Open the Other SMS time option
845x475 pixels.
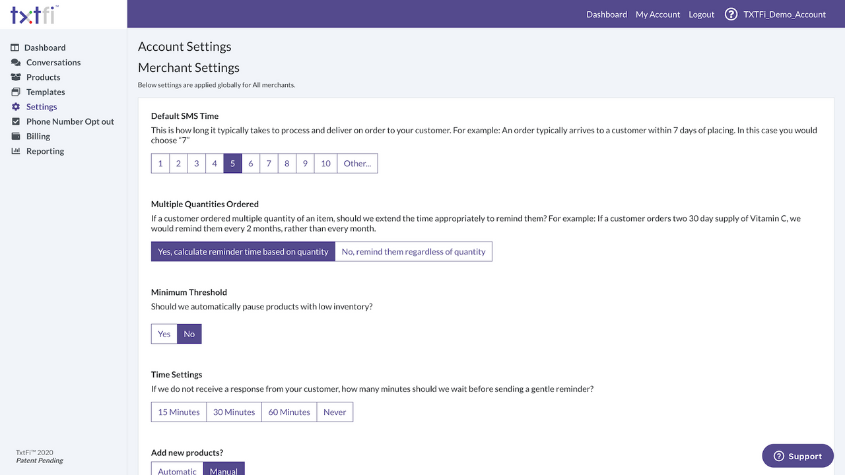coord(357,163)
